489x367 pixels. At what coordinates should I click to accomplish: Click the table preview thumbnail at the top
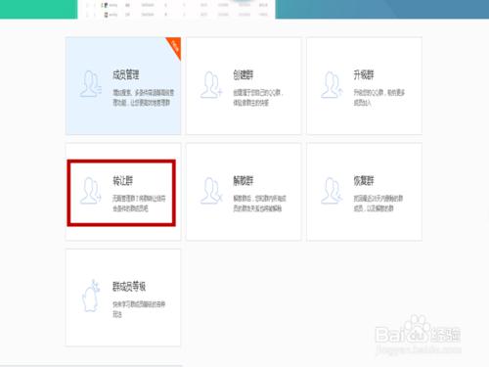(x=176, y=9)
